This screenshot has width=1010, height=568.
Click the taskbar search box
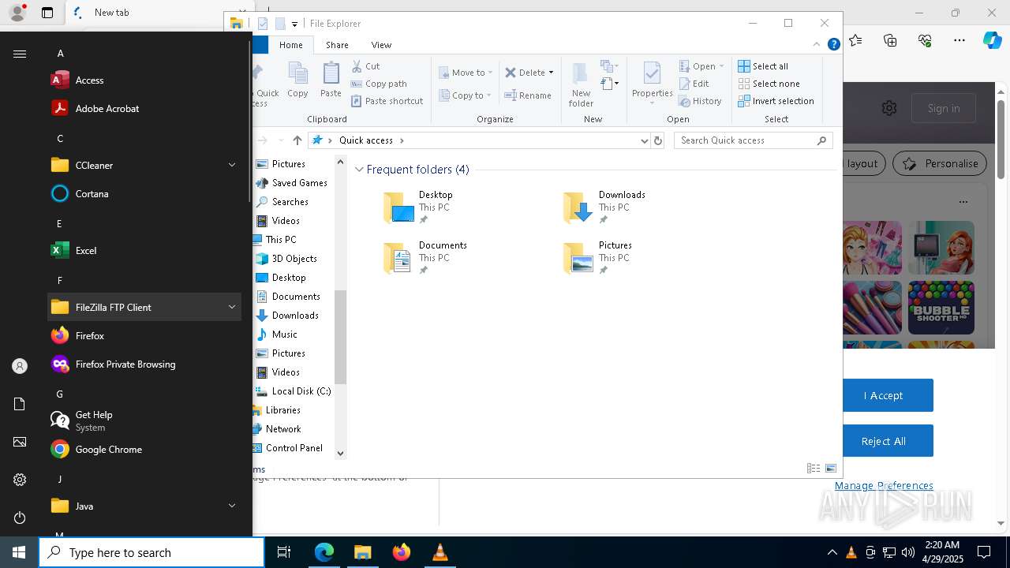pos(151,552)
